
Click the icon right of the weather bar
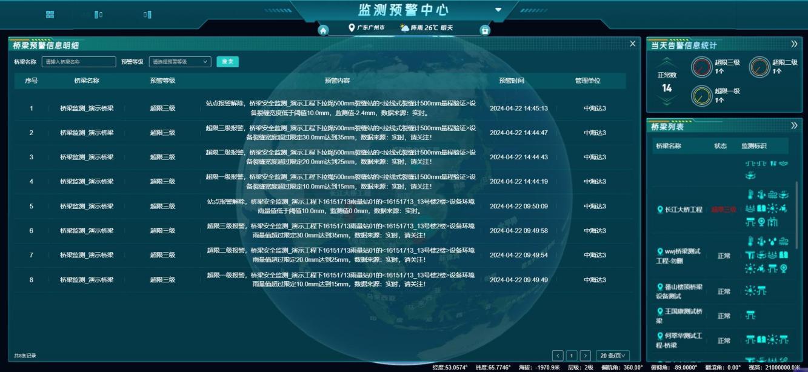[x=484, y=30]
